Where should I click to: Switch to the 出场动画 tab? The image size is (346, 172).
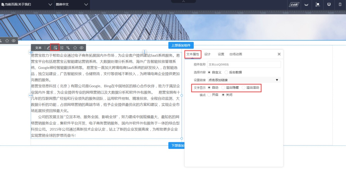pos(236,54)
